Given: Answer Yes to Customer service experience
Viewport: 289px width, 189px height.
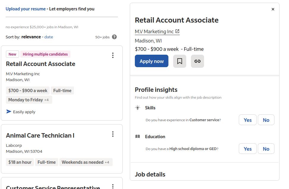Looking at the screenshot, I should tap(247, 120).
